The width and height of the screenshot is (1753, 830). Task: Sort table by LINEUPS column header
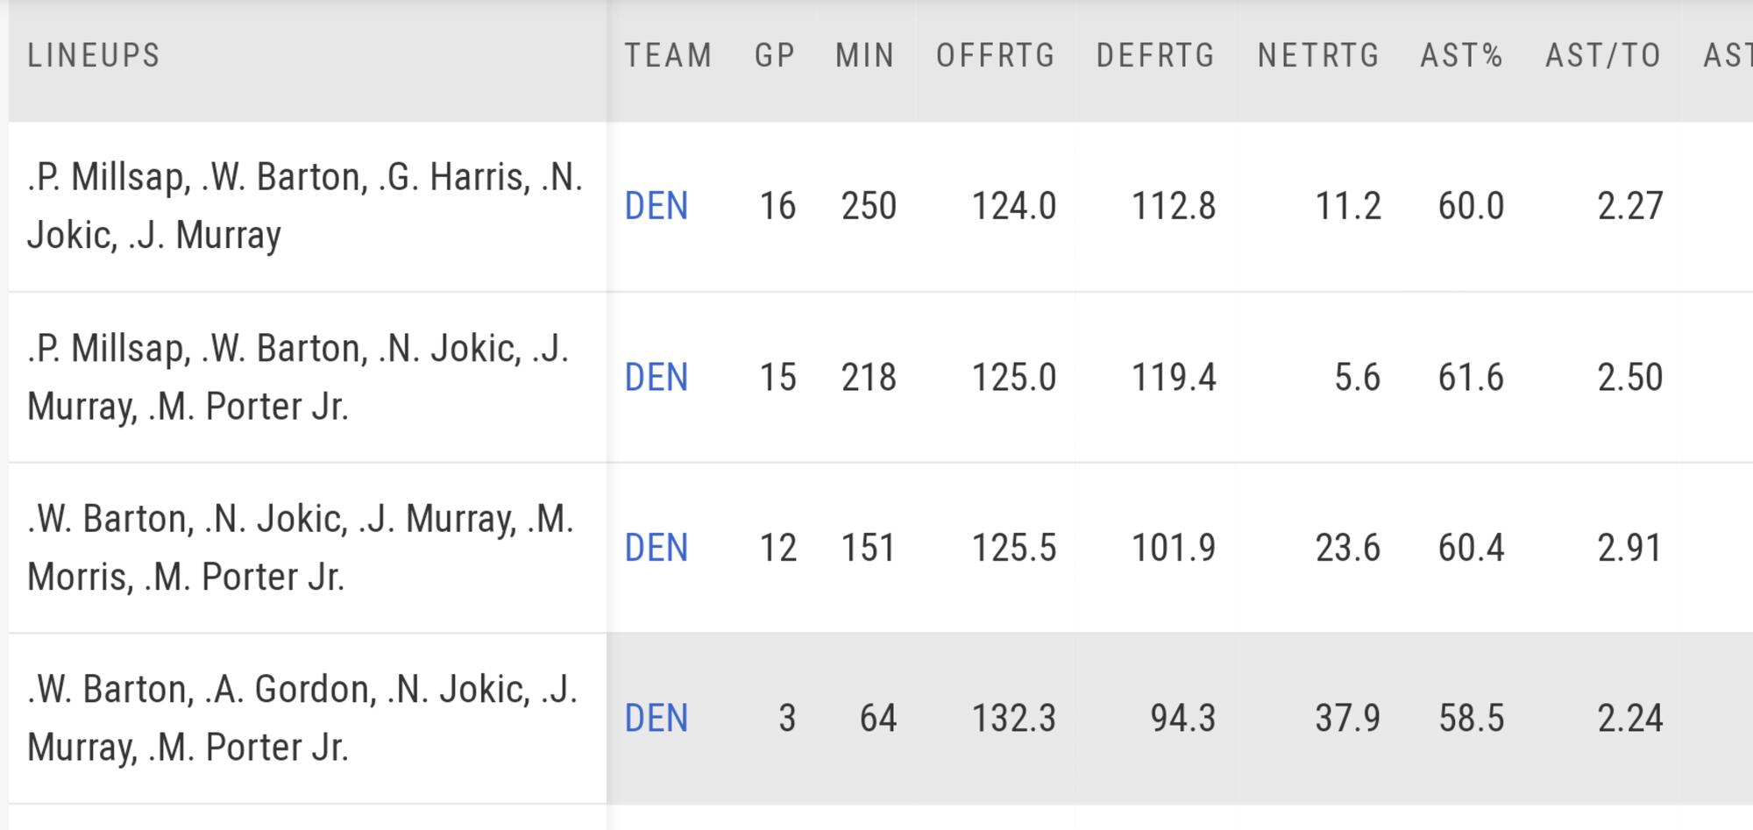click(94, 56)
